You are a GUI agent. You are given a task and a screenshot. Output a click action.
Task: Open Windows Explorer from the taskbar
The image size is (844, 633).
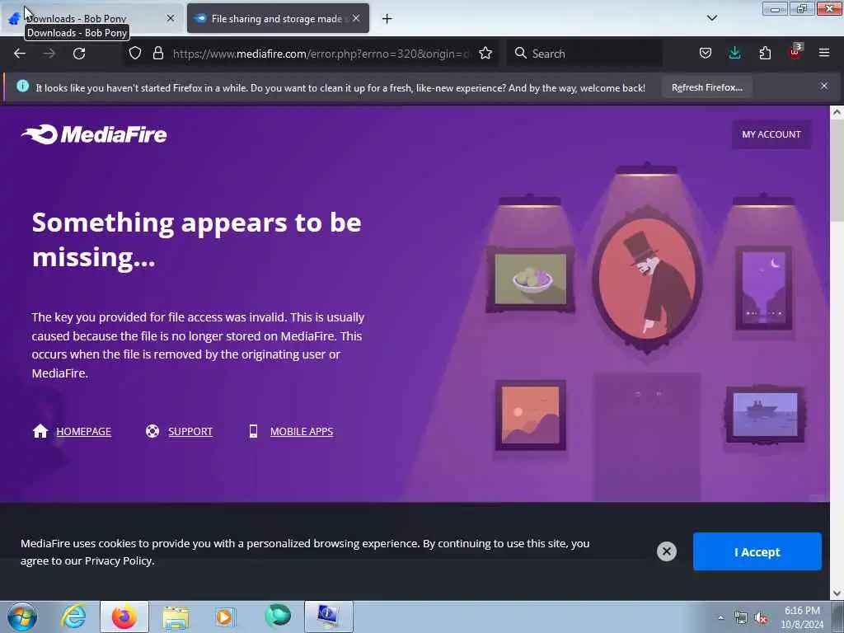pos(176,617)
